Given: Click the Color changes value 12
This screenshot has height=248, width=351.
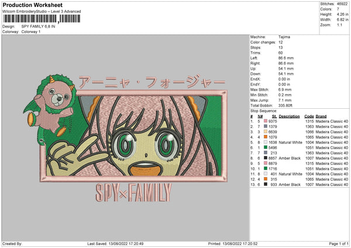Looking at the screenshot, I should tap(281, 42).
